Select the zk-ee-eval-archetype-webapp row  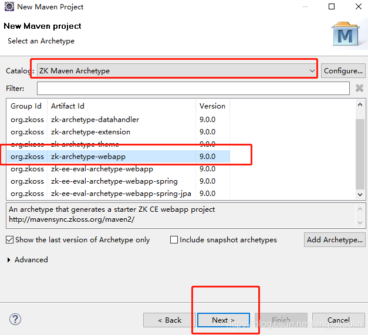click(119, 169)
